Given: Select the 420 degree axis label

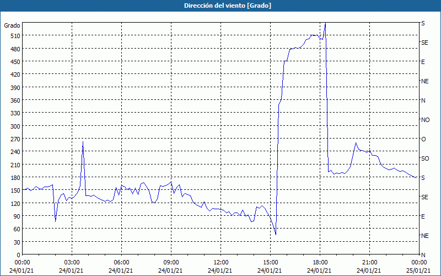Looking at the screenshot, I should pyautogui.click(x=15, y=75).
